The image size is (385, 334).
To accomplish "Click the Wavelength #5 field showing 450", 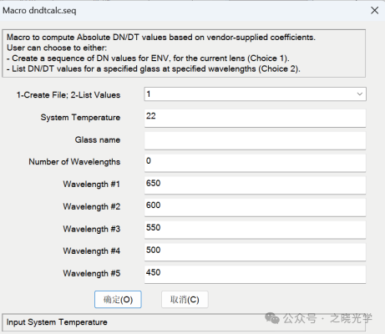I will click(255, 274).
